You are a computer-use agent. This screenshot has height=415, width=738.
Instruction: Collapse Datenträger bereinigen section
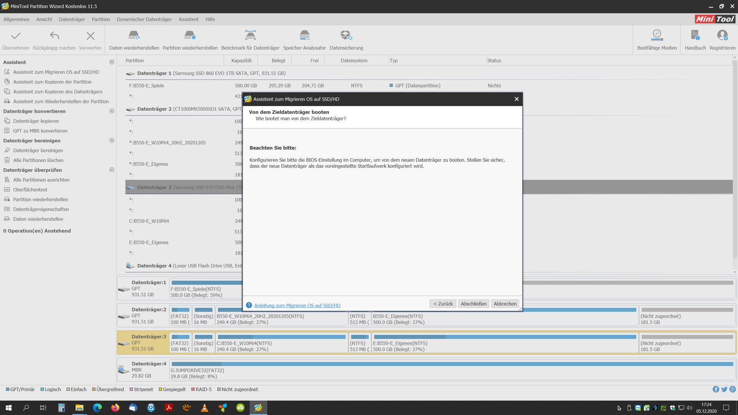coord(112,141)
